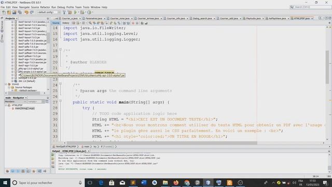Click the Open Project toolbar icon
Screen dimensions: 332x187
pyautogui.click(x=15, y=12)
